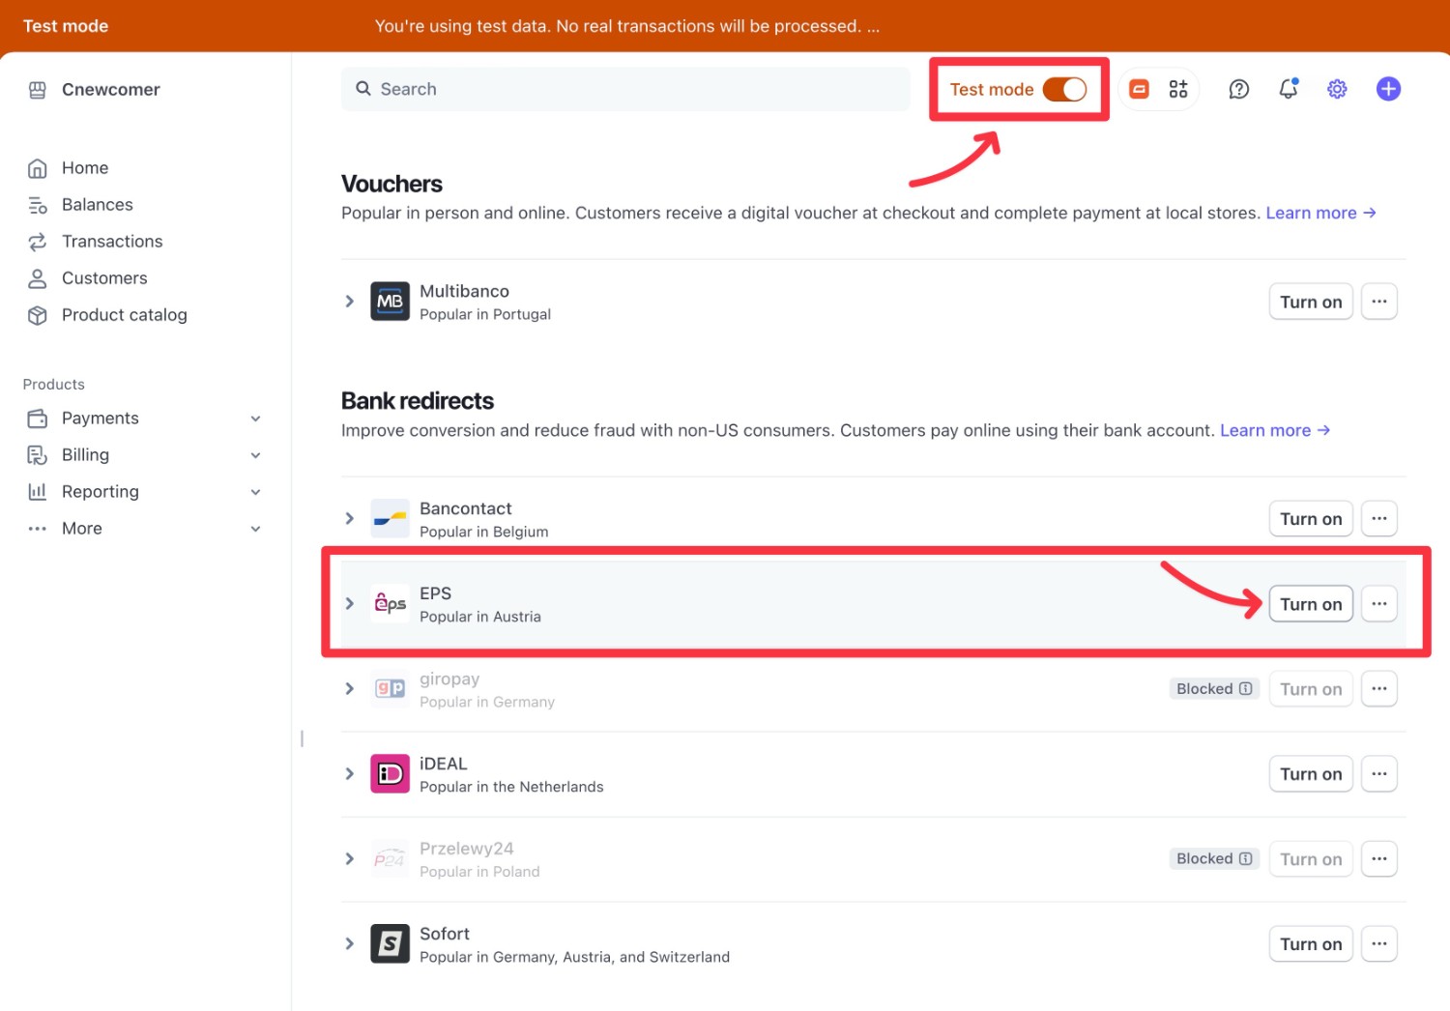Click into the Search field
This screenshot has width=1450, height=1011.
coord(625,89)
